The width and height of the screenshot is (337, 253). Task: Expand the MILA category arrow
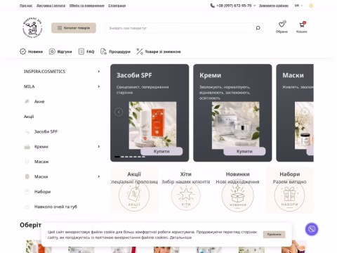(x=99, y=86)
